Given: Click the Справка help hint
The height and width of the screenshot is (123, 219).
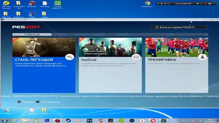Looking at the screenshot, I should click(x=26, y=102).
